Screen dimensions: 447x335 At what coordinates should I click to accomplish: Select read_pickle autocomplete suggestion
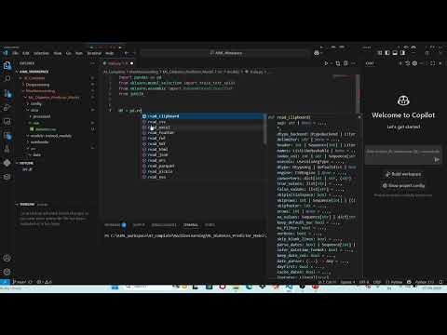pos(203,171)
